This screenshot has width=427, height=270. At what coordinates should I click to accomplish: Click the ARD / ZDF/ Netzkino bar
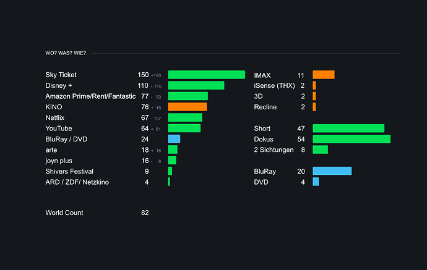click(x=169, y=182)
